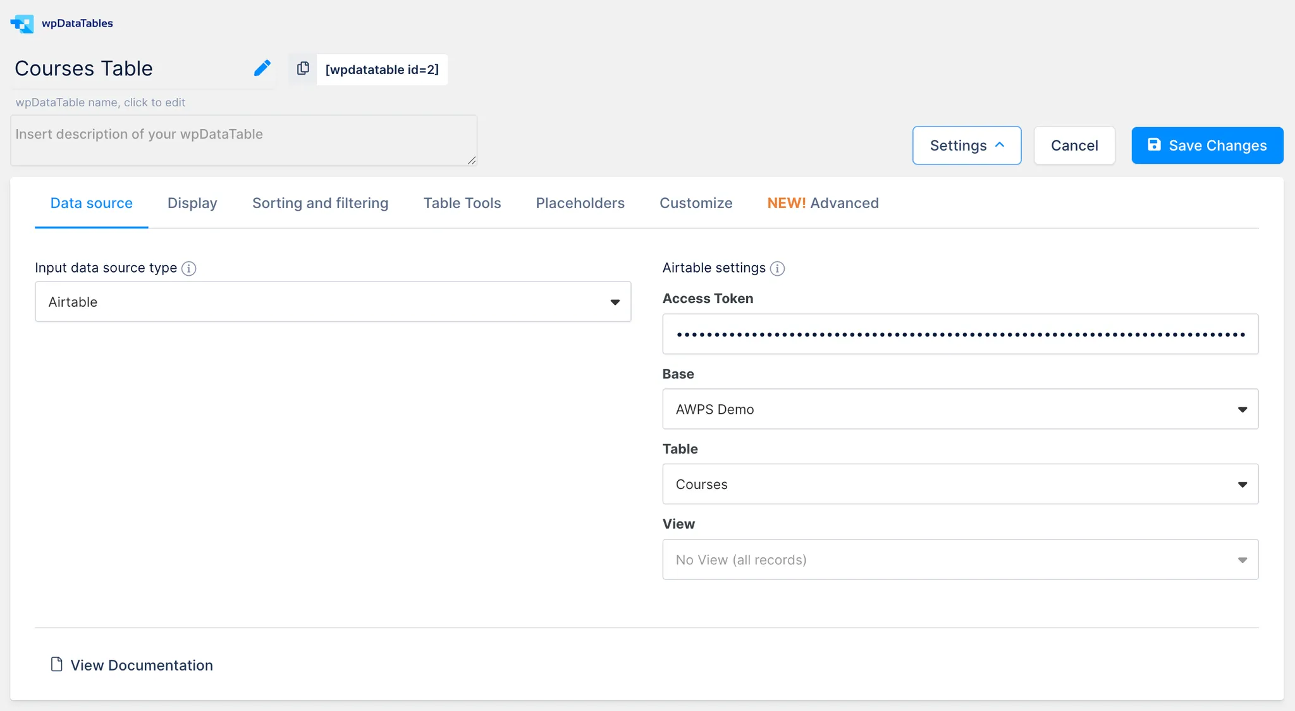
Task: Click the wpDataTables brand text
Action: pos(77,23)
